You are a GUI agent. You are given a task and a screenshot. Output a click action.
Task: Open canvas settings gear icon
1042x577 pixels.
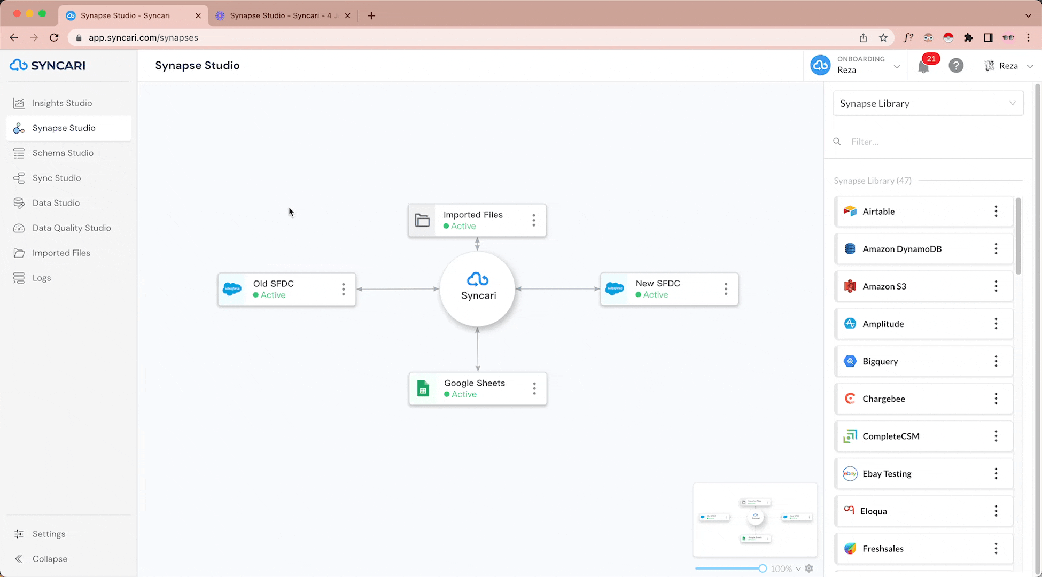809,568
